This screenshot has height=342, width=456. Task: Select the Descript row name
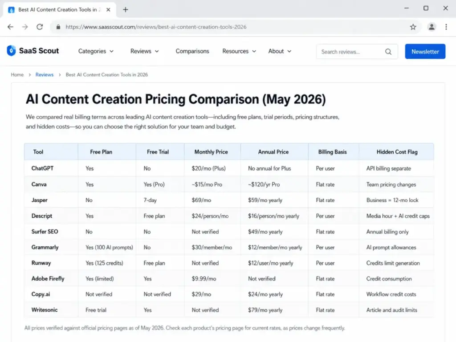[41, 216]
